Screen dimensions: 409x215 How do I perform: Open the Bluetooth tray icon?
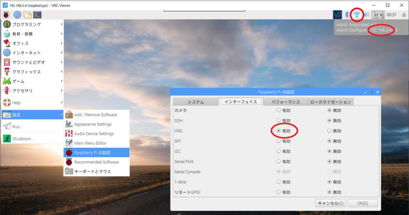tap(346, 15)
